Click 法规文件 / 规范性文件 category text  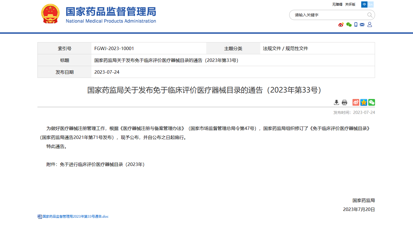[286, 48]
